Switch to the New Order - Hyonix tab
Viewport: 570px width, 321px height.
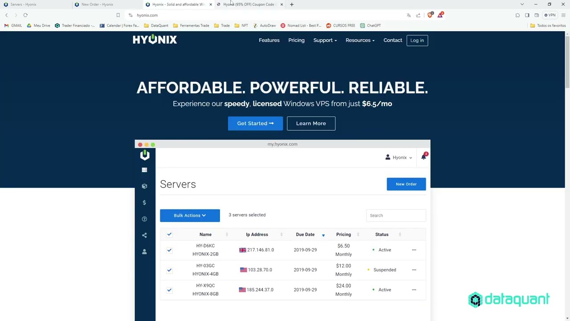click(x=107, y=4)
